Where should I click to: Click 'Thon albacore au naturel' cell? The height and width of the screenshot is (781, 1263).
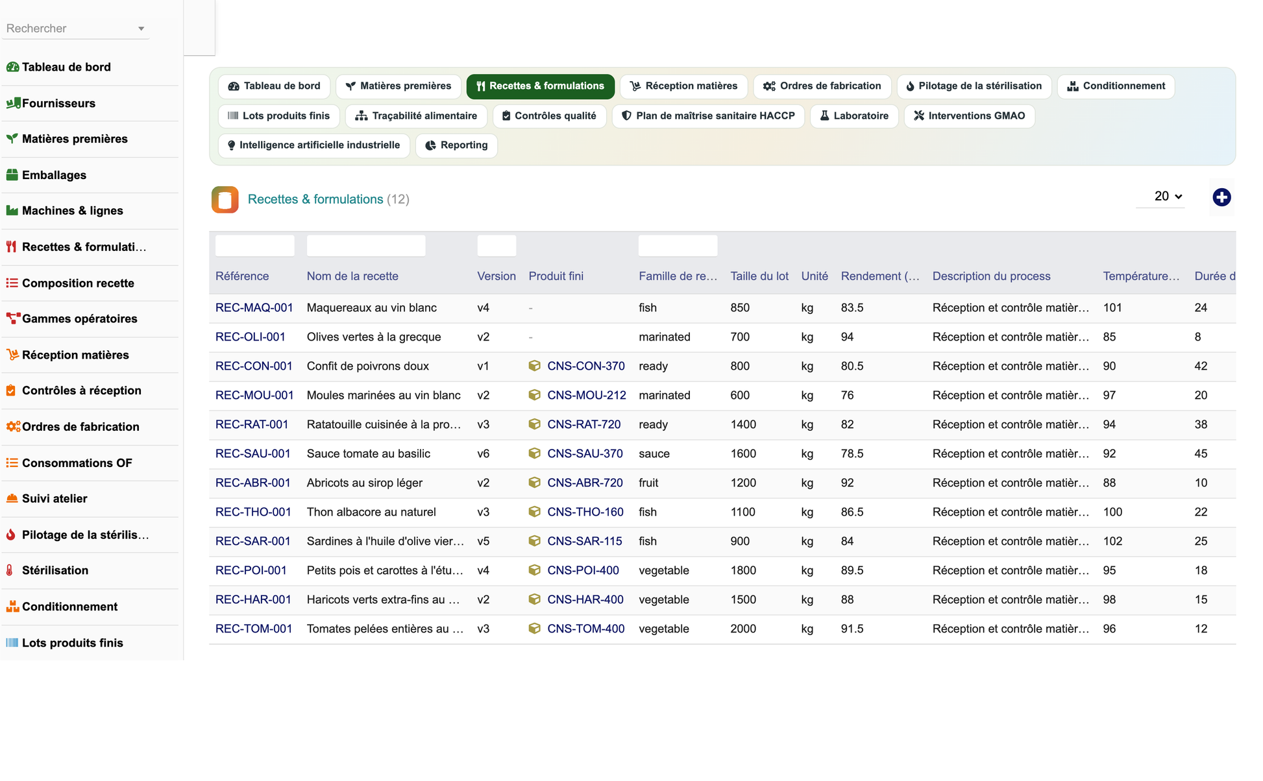(x=371, y=512)
